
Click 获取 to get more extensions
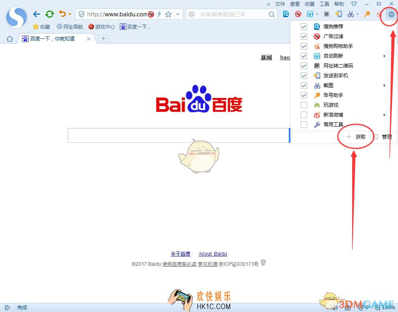pyautogui.click(x=356, y=137)
